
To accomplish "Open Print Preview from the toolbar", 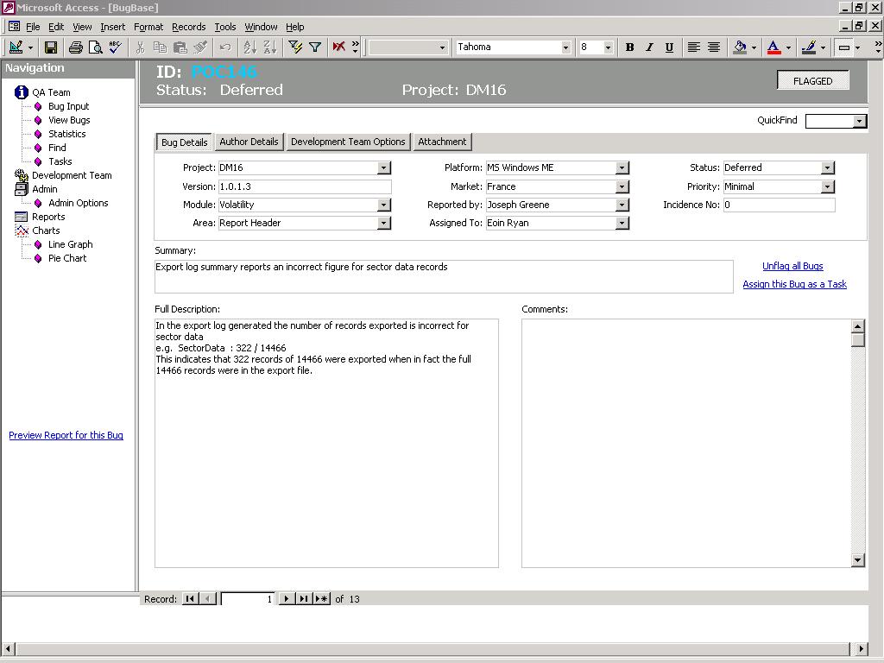I will coord(95,47).
